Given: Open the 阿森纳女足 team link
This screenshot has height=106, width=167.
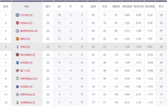Looking at the screenshot, I should [x=26, y=23].
